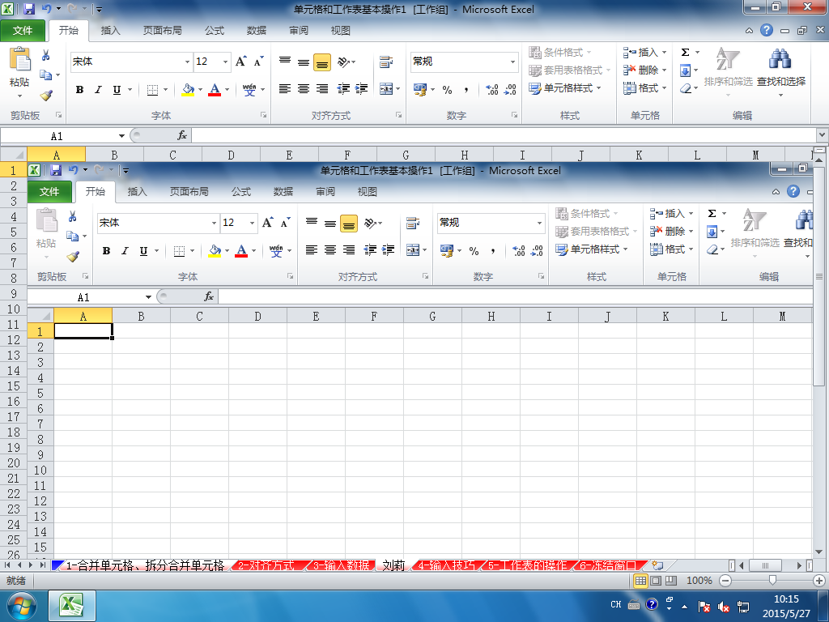The height and width of the screenshot is (622, 829).
Task: Apply red Font Color from the top ribbon
Action: pos(215,89)
